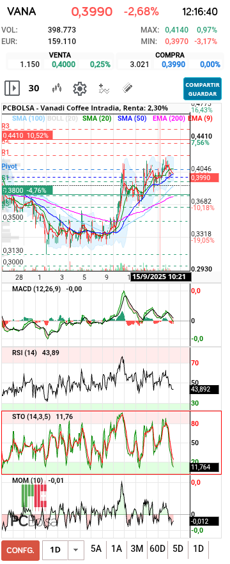Image resolution: width=230 pixels, height=564 pixels.
Task: Expand the period dropdown arrow
Action: point(75,551)
